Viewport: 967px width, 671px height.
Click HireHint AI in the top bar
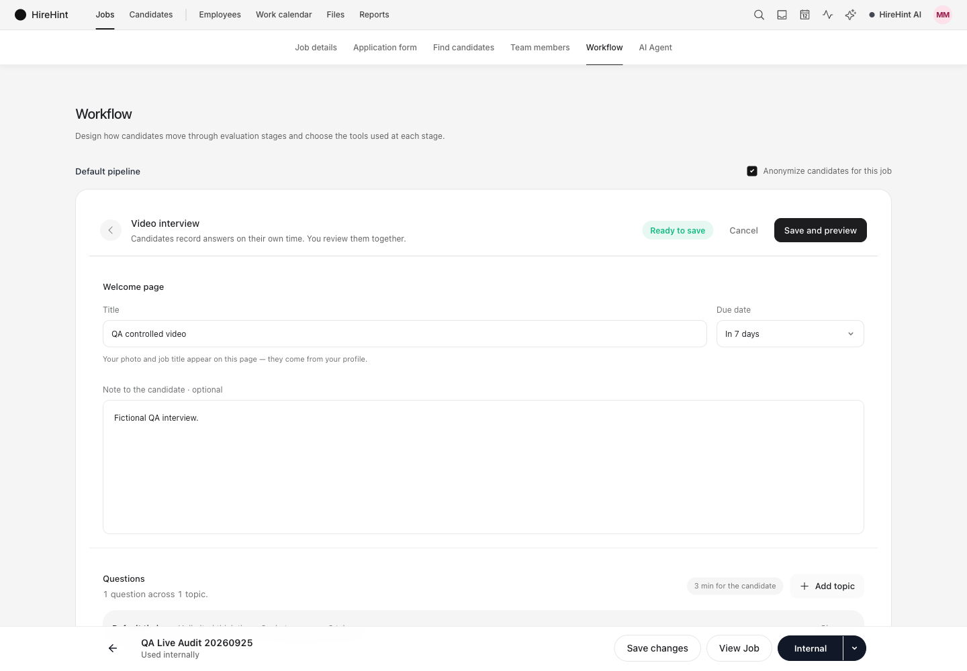895,15
